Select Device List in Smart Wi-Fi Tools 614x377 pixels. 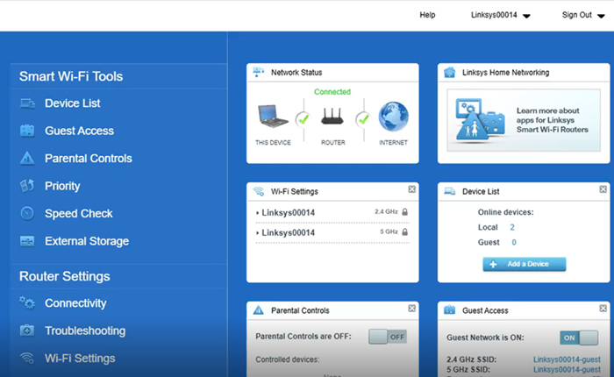coord(73,103)
